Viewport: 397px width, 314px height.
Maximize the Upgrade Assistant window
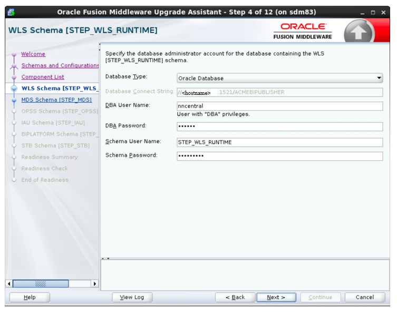[373, 13]
